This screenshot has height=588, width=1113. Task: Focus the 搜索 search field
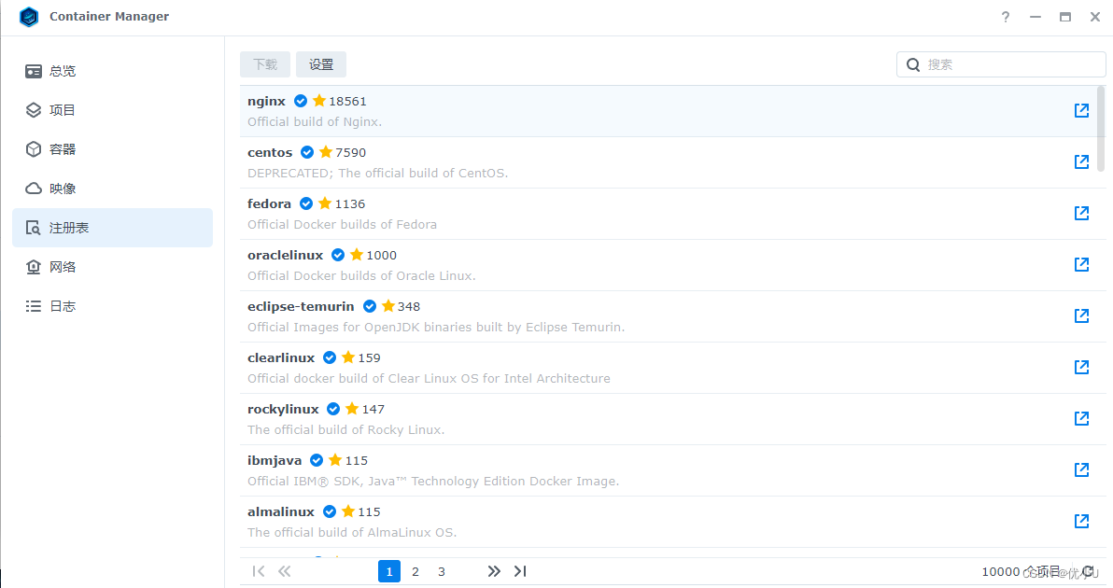[x=1001, y=64]
